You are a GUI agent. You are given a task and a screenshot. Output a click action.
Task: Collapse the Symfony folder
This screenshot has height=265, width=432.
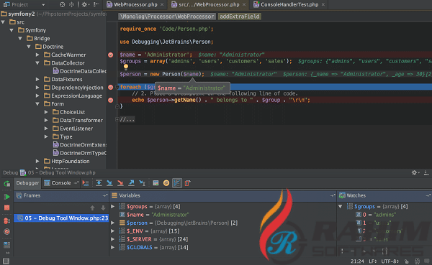[x=12, y=30]
